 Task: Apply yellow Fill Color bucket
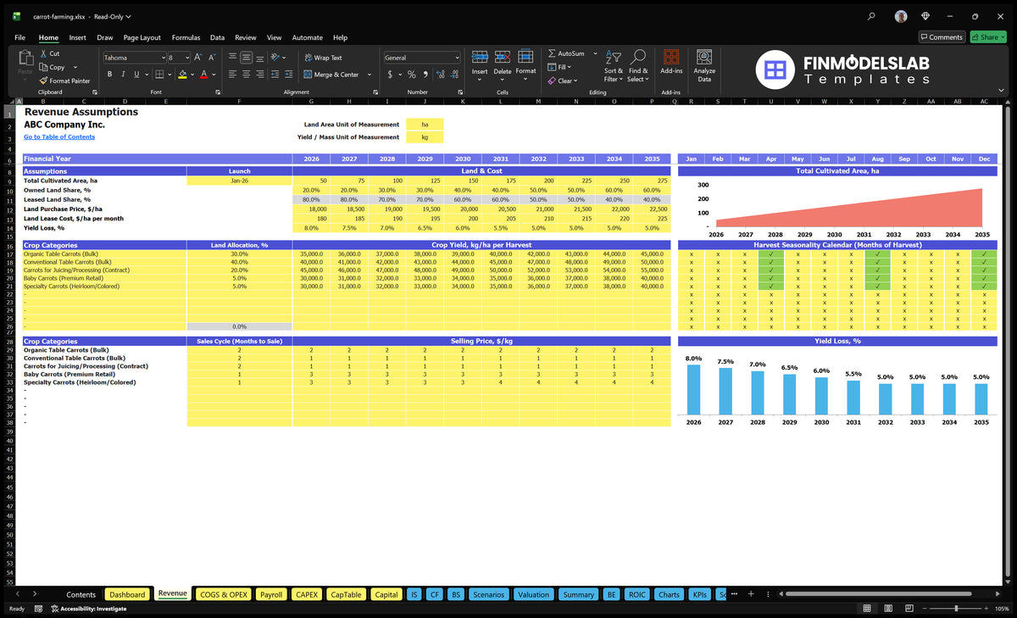pos(181,75)
